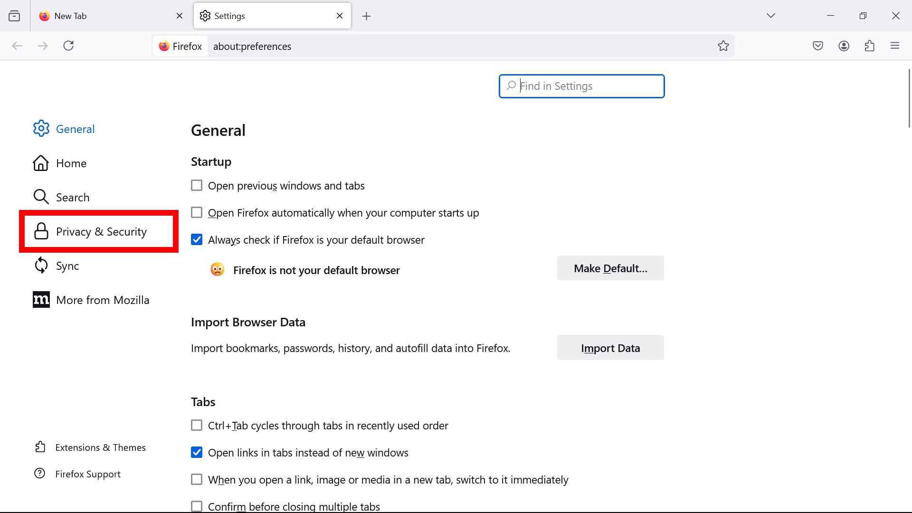Bookmark the page via the star icon
This screenshot has height=513, width=912.
click(x=723, y=46)
